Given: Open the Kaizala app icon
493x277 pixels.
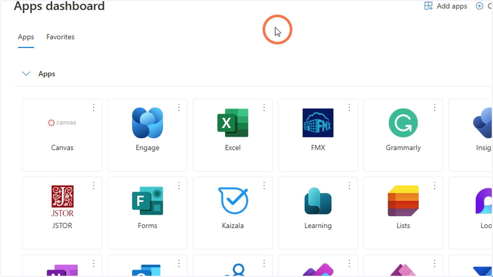Looking at the screenshot, I should tap(233, 201).
